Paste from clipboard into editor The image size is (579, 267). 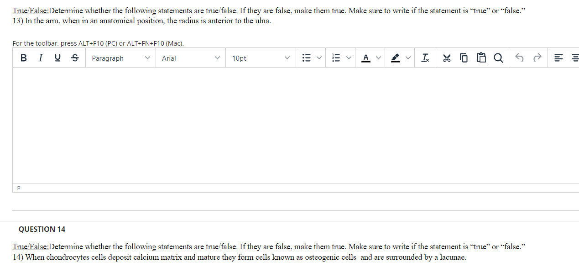[x=481, y=58]
